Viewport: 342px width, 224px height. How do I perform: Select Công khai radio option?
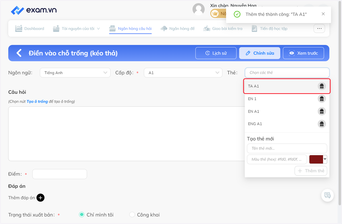(144, 215)
